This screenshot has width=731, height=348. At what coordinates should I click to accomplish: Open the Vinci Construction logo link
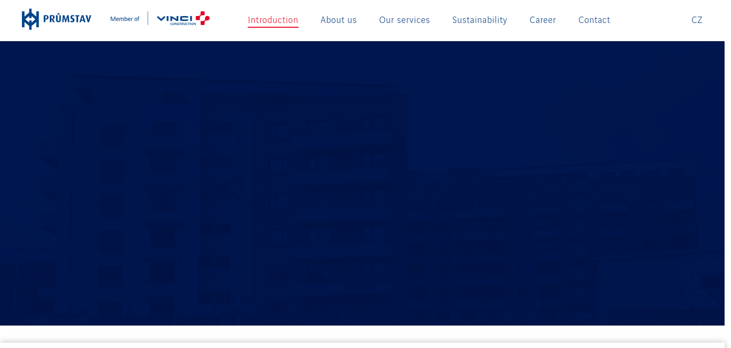tap(183, 19)
